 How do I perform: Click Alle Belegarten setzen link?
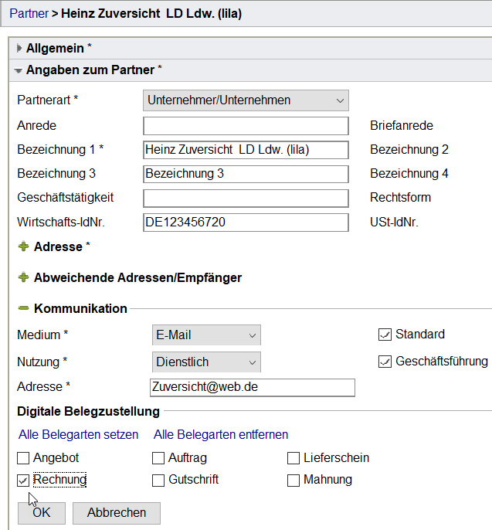[x=79, y=435]
